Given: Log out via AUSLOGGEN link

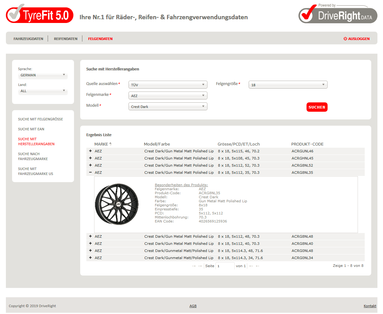Looking at the screenshot, I should pyautogui.click(x=356, y=39).
